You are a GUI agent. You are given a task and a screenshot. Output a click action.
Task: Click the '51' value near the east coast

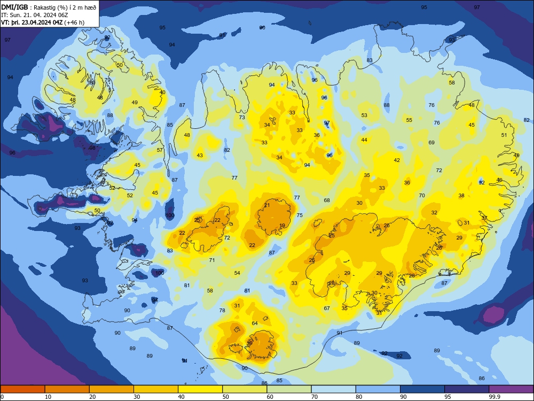click(x=505, y=135)
